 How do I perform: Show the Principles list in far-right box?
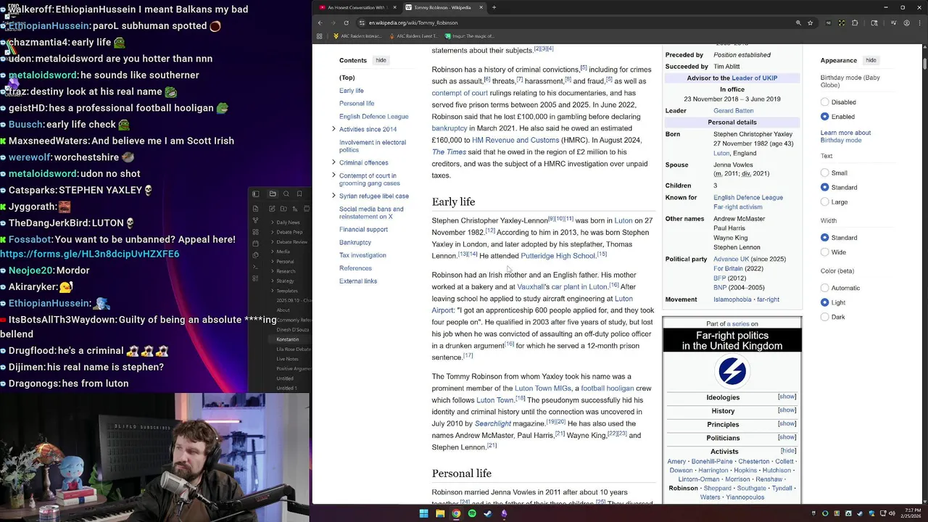[x=787, y=423]
